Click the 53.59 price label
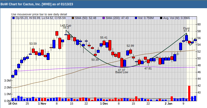This screenshot has height=108, width=207. tap(33, 44)
